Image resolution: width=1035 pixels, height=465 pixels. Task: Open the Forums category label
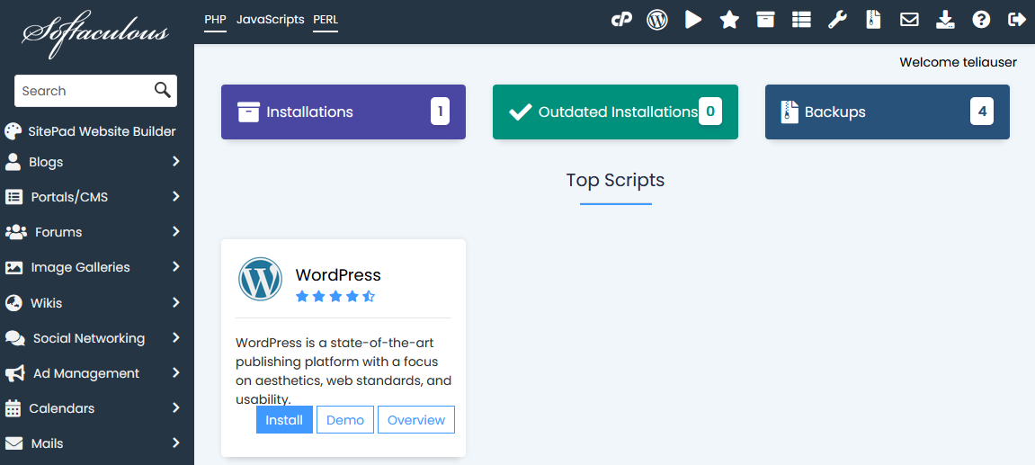(x=58, y=232)
